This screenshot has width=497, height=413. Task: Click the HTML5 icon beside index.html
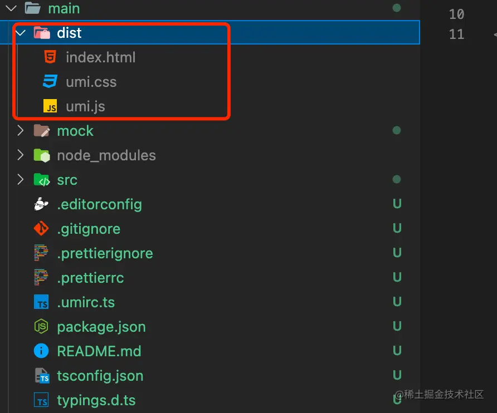[50, 57]
